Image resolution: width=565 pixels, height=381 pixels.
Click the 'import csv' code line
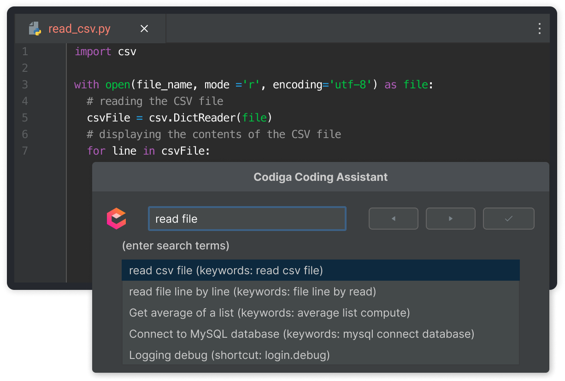click(106, 52)
